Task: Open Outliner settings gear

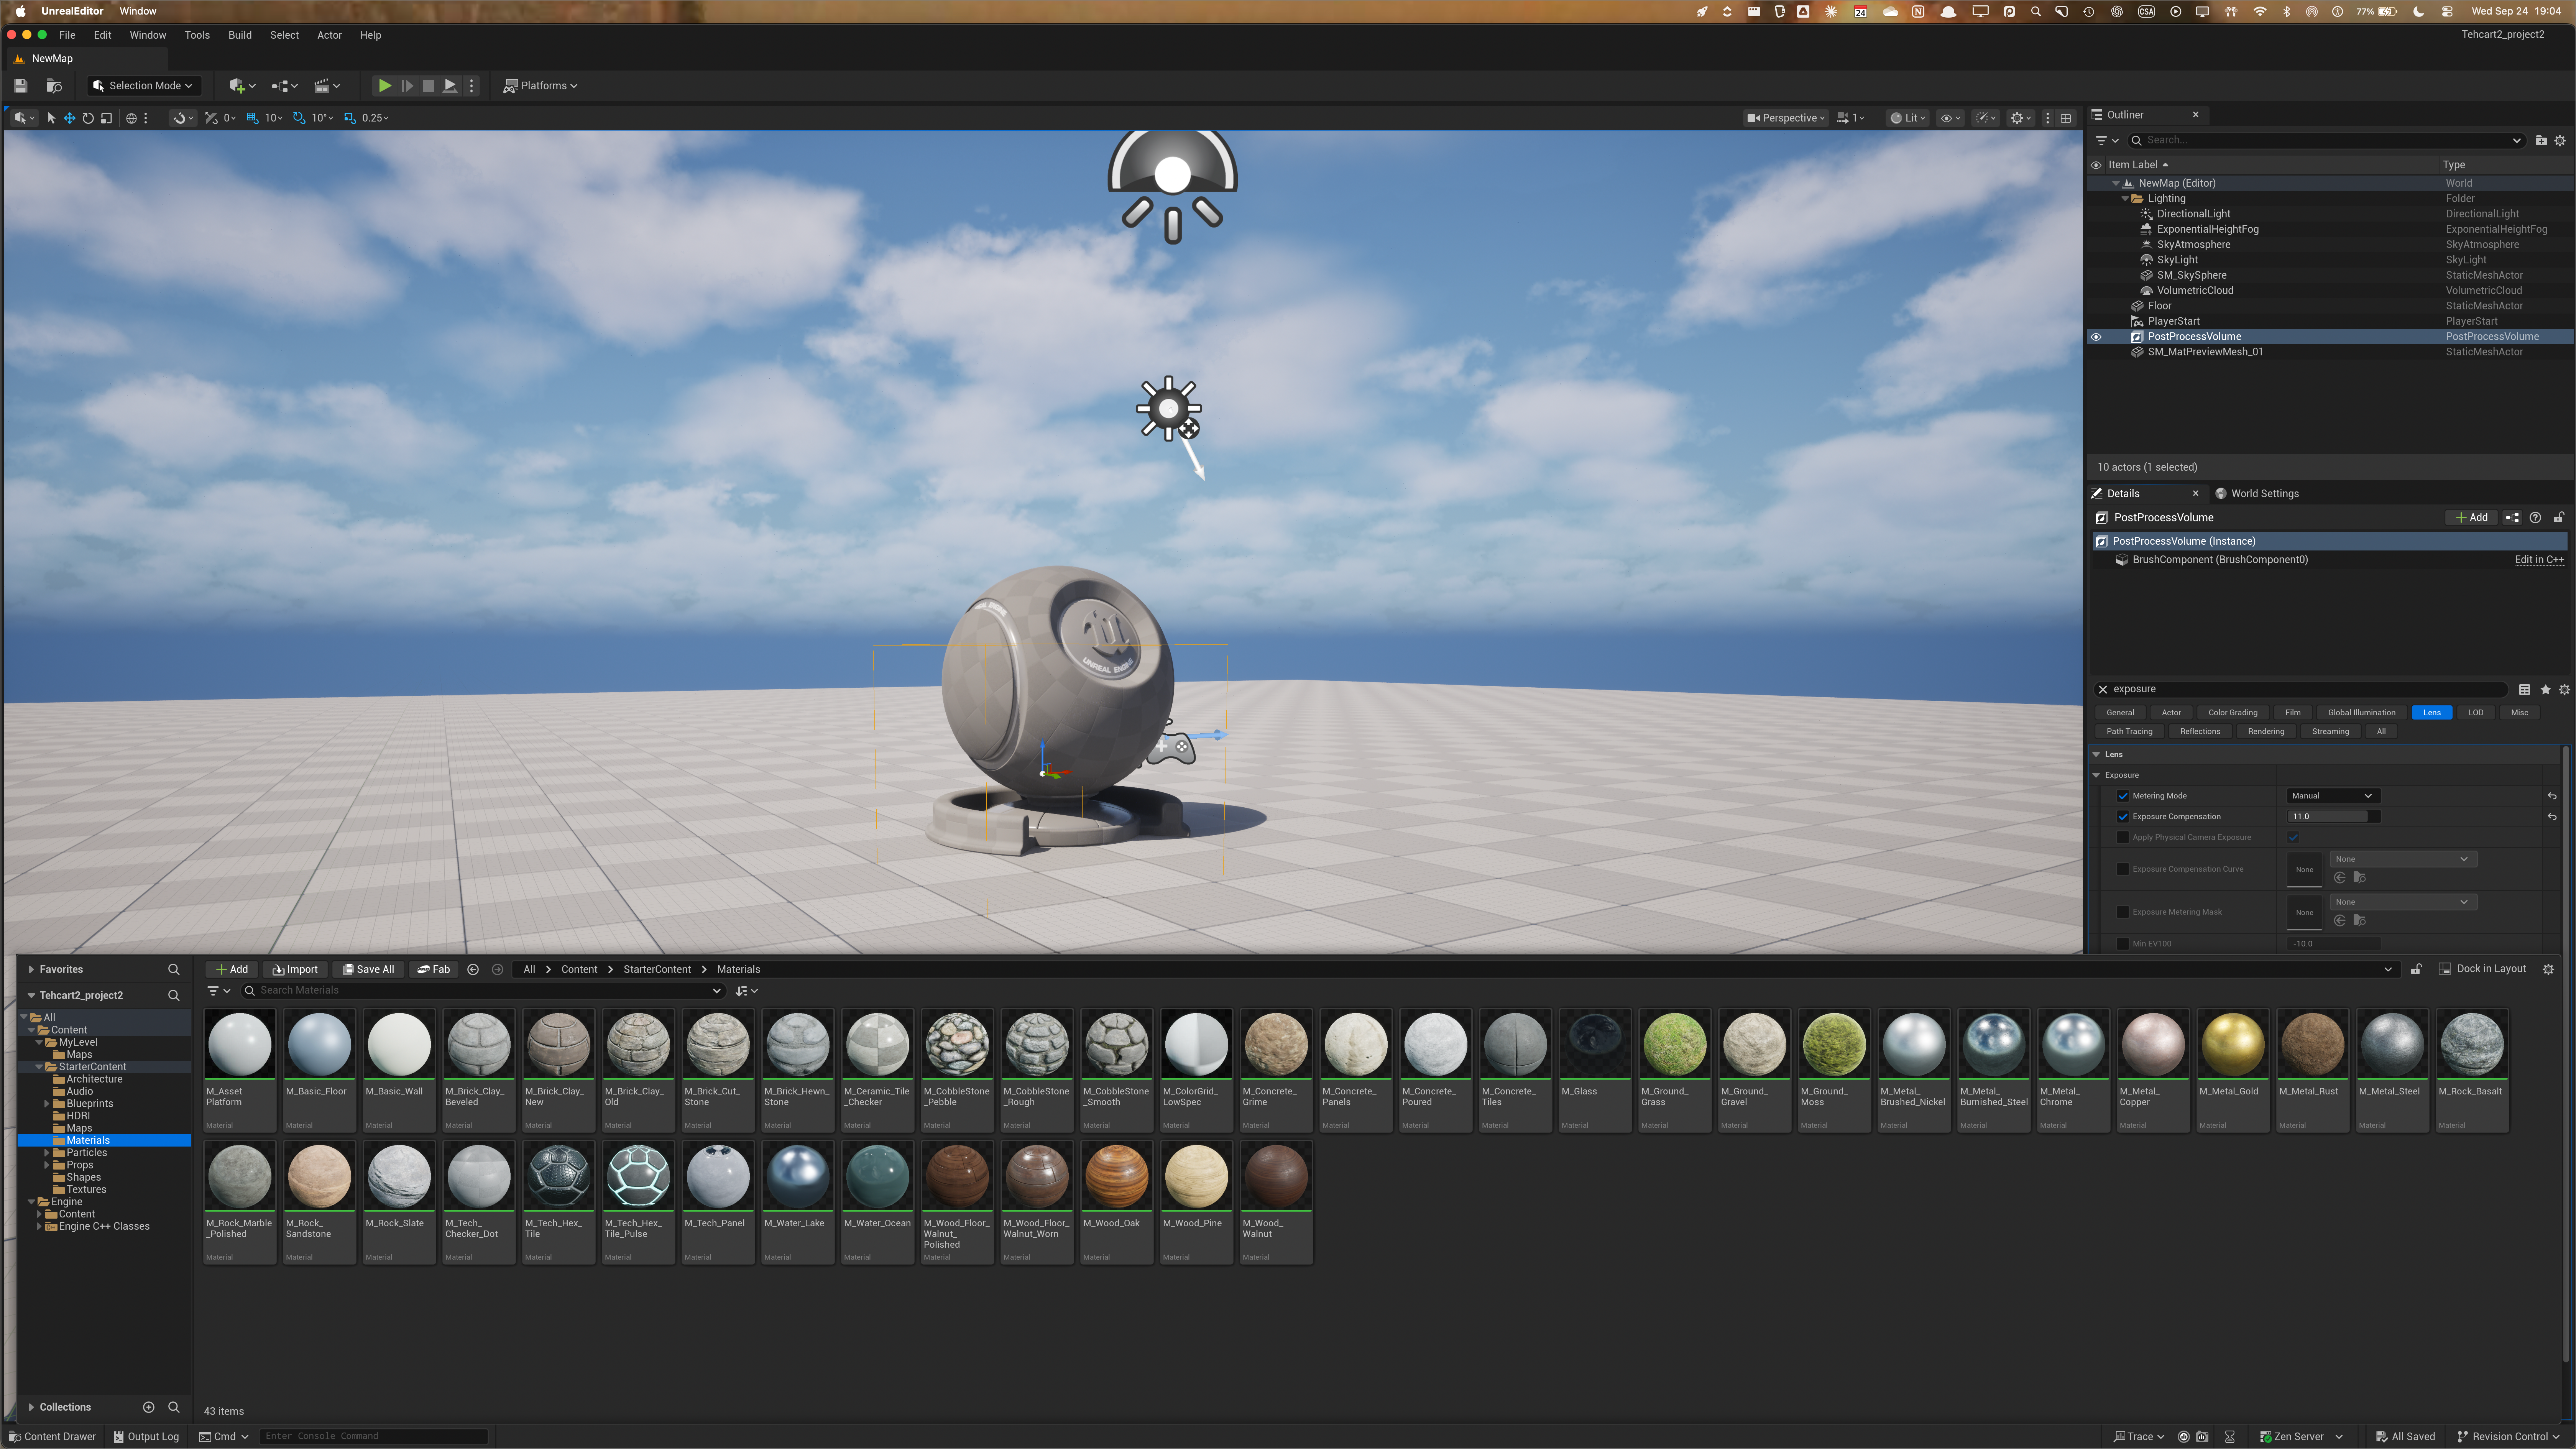Action: (x=2560, y=141)
